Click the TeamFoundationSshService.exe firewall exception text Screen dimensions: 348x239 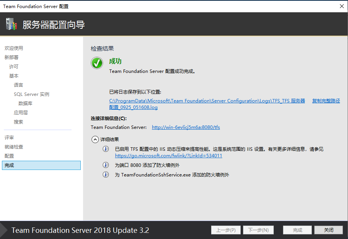[x=172, y=175]
